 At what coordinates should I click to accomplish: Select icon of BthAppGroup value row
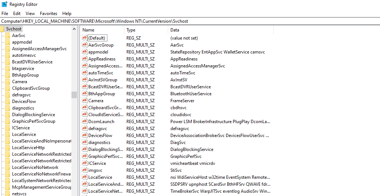[x=84, y=93]
